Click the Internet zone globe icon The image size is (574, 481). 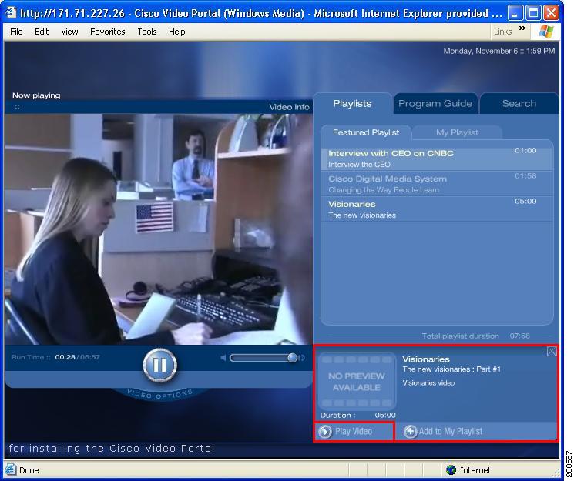pos(451,469)
